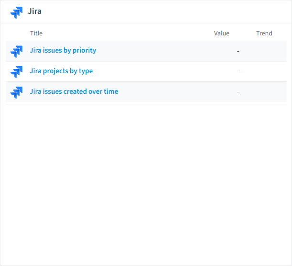Click the dash value in the 'Jira issues by priority' row
This screenshot has height=266, width=292.
tap(238, 51)
